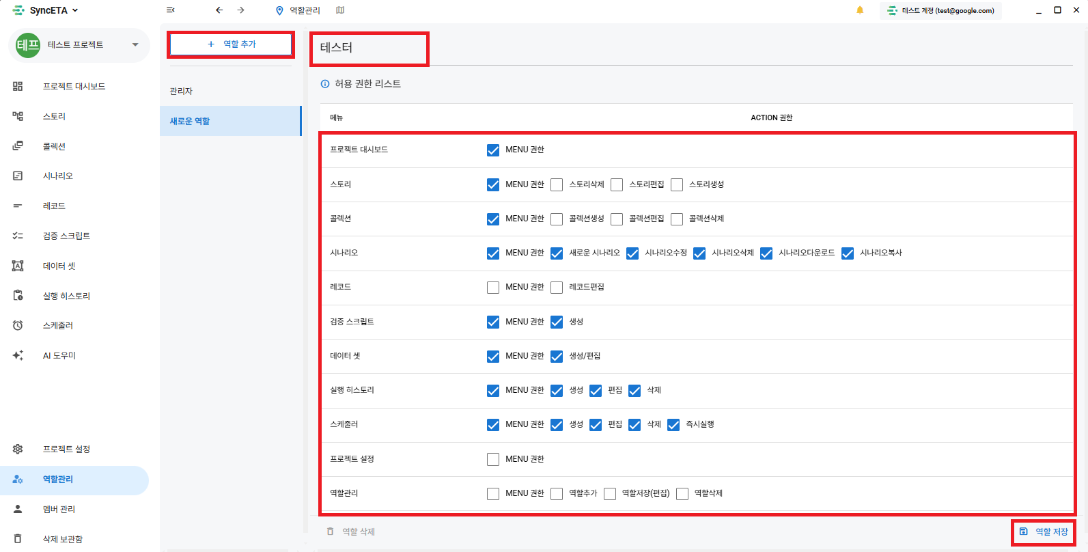Open the 테스트 계정 account menu

[942, 10]
